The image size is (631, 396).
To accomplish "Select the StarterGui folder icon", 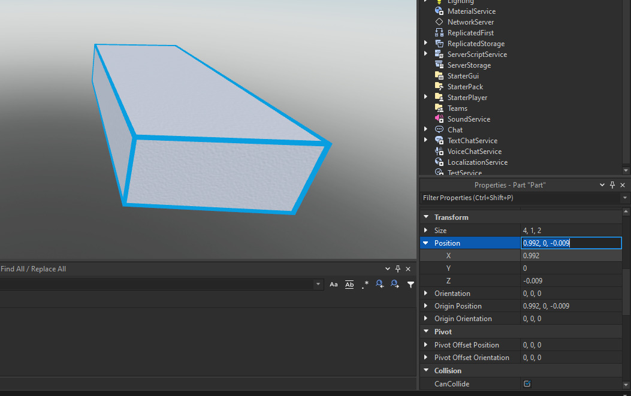I will coord(439,75).
